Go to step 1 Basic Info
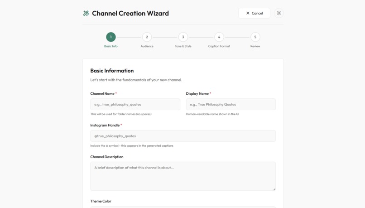The width and height of the screenshot is (365, 208). point(111,37)
